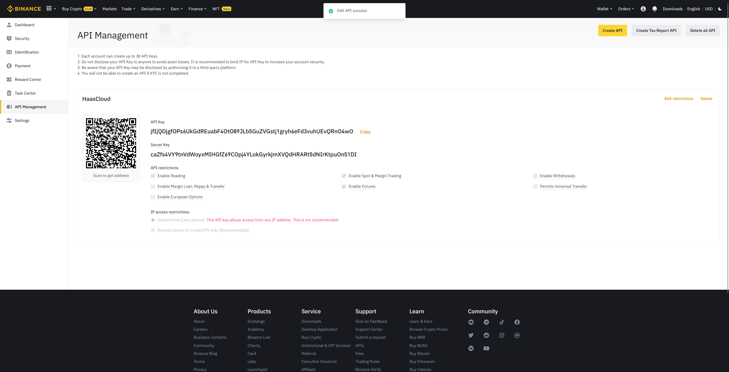The height and width of the screenshot is (372, 729).
Task: Click the QR code to scan address
Action: coord(111,143)
